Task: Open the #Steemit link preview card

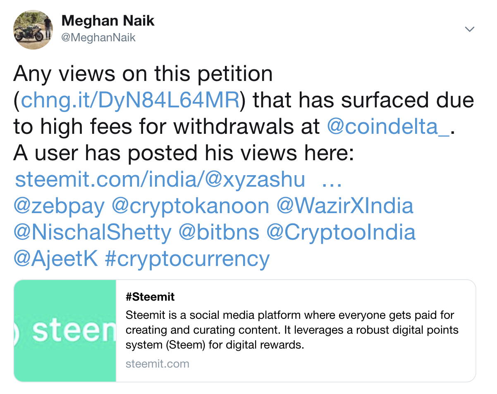Action: pos(150,297)
